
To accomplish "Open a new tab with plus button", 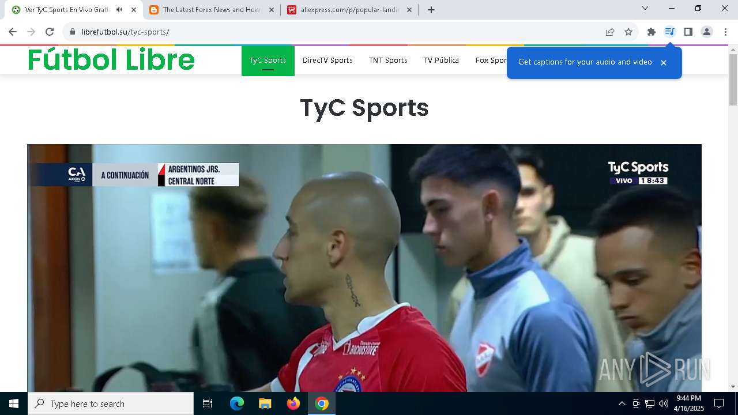I will [x=431, y=10].
